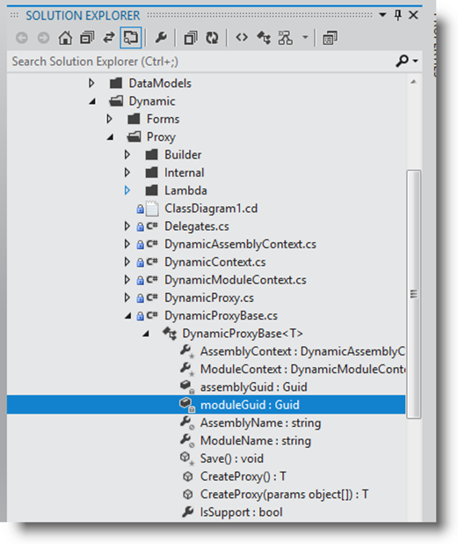The image size is (458, 544).
Task: Collapse the DynamicProxyBase.cs node
Action: [128, 316]
